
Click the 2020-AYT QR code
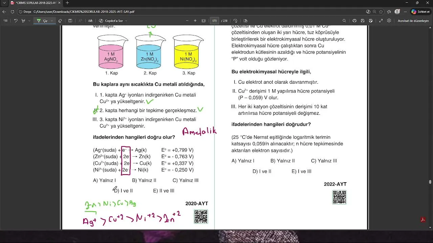(201, 216)
